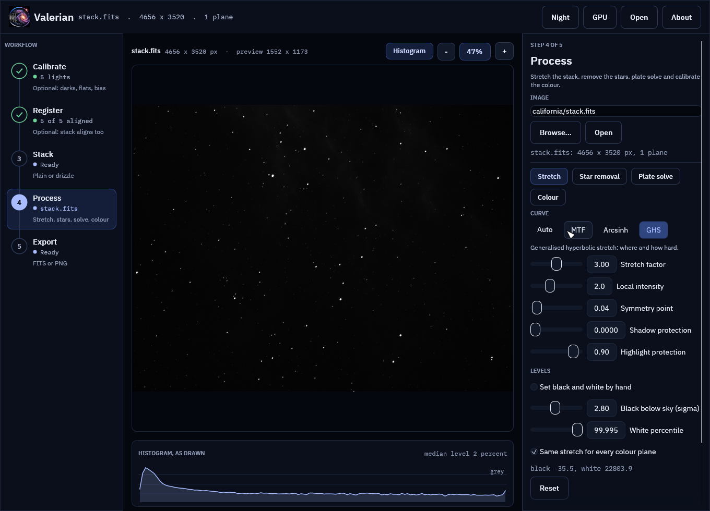Image resolution: width=710 pixels, height=511 pixels.
Task: Switch to the Colour tab
Action: click(548, 197)
